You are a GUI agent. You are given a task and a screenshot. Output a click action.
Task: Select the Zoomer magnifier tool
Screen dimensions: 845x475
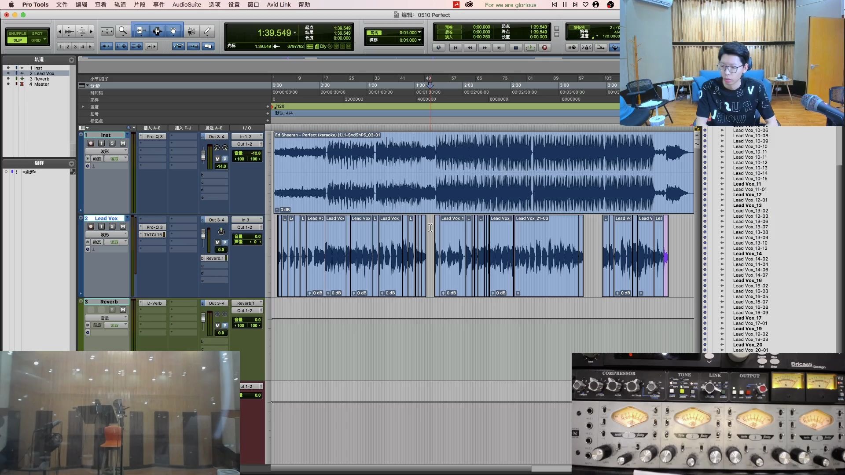coord(123,31)
